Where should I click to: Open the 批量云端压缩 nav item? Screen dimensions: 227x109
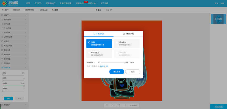point(66,3)
